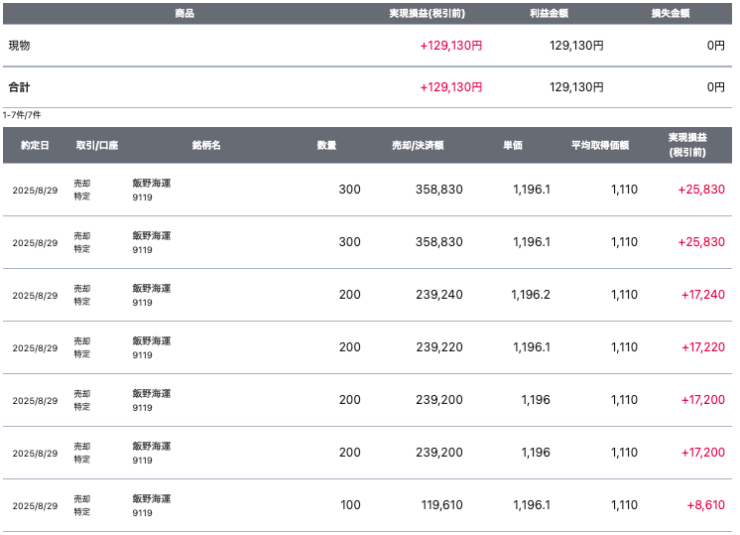Select the +17,220 realized profit value

[x=702, y=347]
